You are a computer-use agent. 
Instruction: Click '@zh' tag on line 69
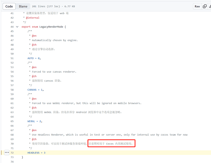(34, 139)
